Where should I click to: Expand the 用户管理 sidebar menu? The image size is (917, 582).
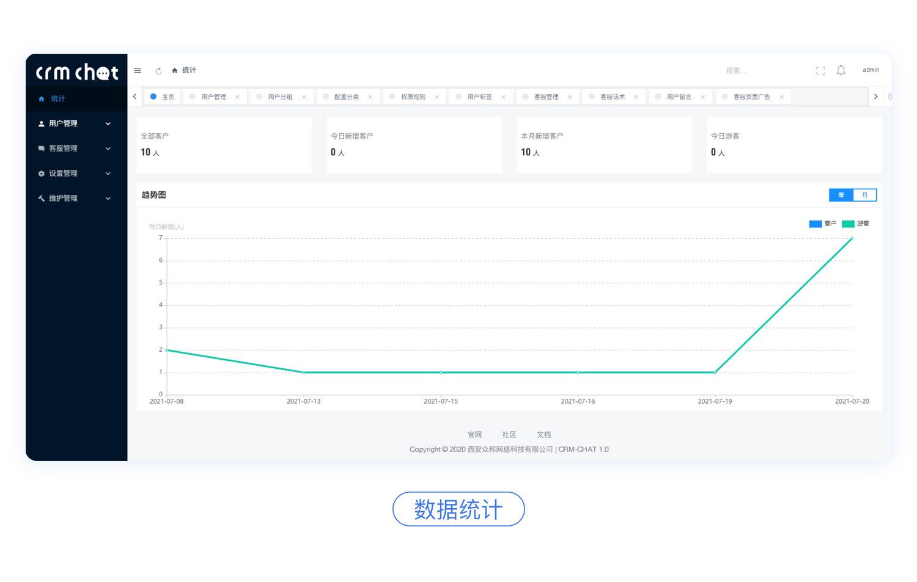tap(108, 123)
